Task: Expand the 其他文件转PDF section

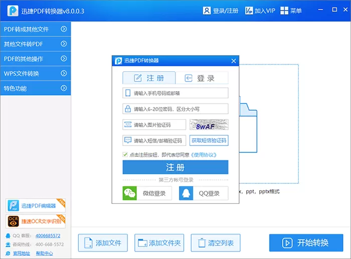Action: (36, 44)
